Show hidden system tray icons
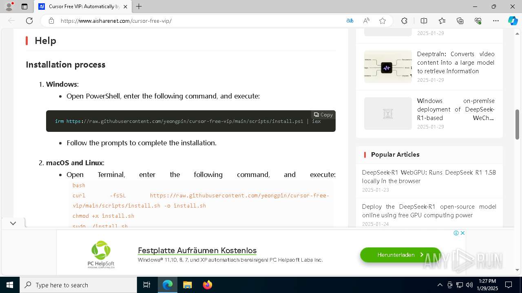 pos(440,285)
